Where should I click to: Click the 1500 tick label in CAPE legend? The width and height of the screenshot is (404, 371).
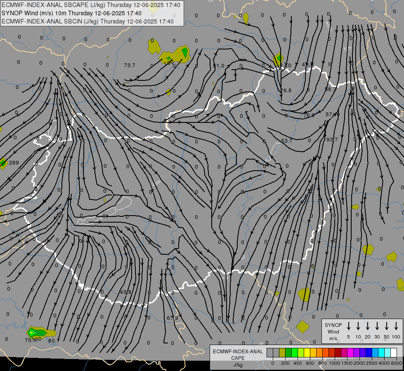click(347, 363)
